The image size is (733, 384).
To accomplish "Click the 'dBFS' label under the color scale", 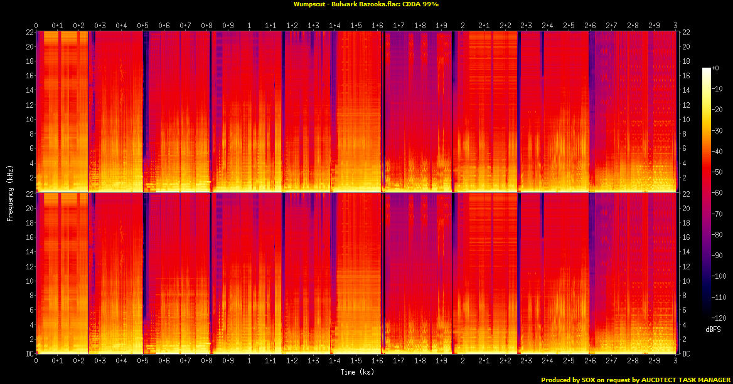I will [712, 329].
